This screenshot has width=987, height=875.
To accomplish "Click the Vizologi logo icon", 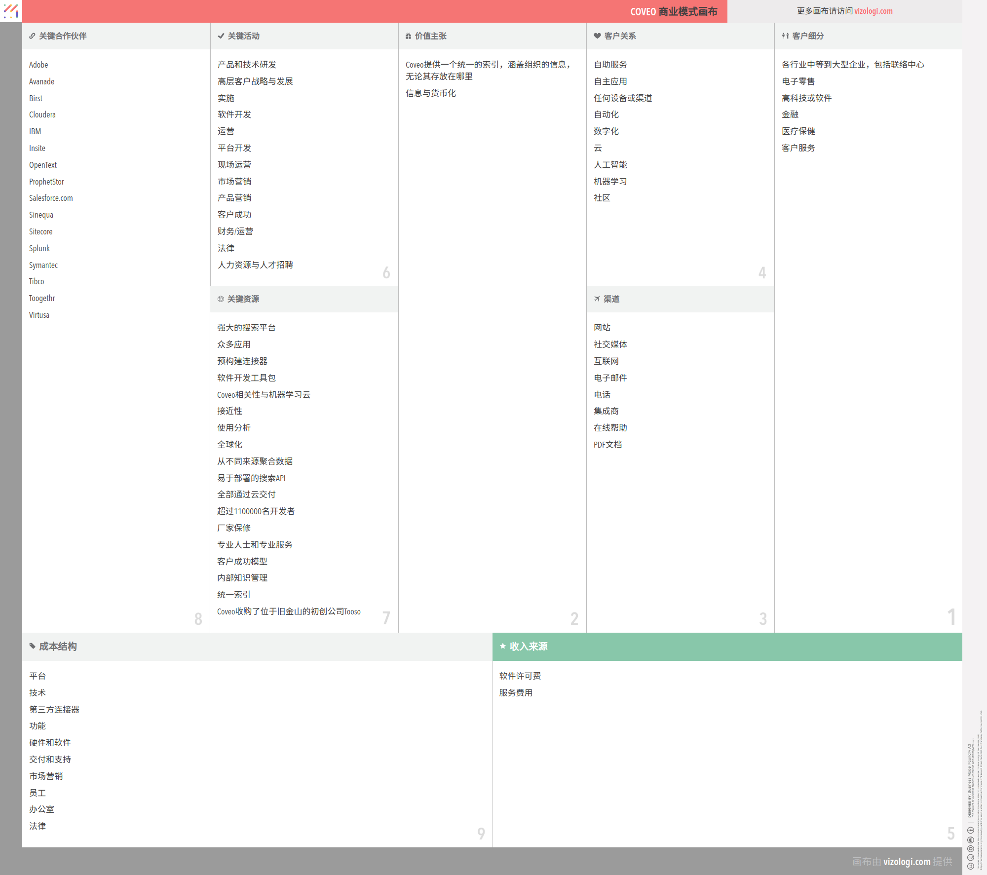I will coord(11,11).
